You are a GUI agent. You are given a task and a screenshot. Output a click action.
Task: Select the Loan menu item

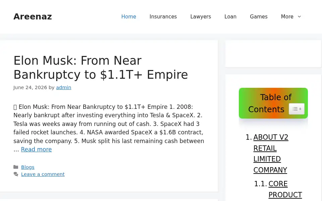click(230, 17)
